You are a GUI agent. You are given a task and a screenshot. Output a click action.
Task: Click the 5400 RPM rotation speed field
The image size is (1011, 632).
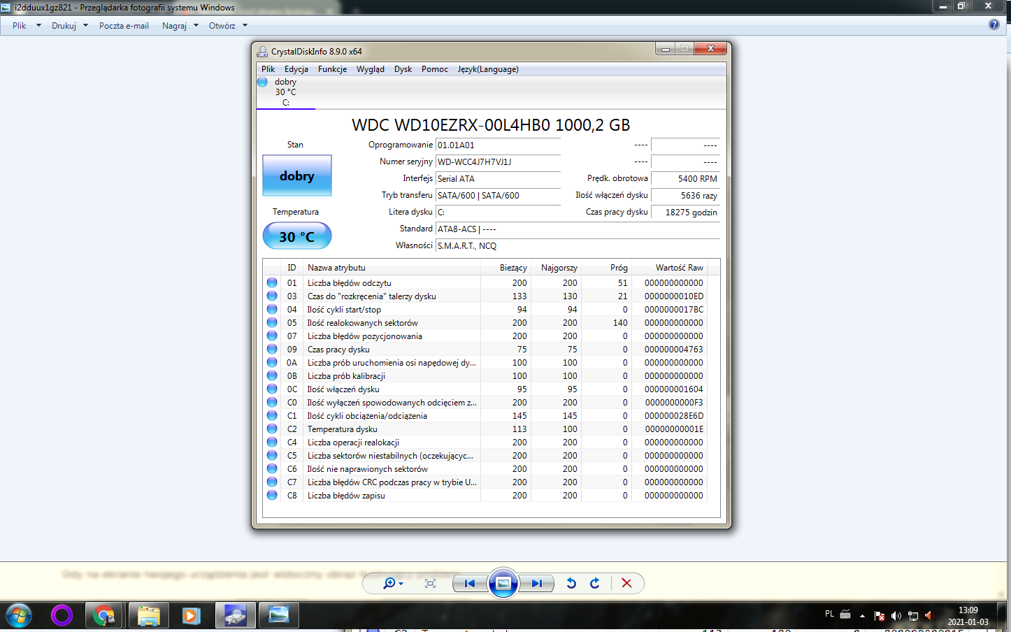(685, 179)
